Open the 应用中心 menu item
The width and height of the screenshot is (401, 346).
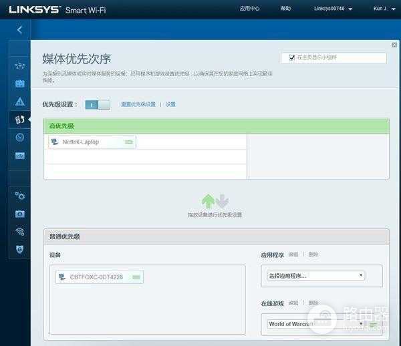[249, 9]
